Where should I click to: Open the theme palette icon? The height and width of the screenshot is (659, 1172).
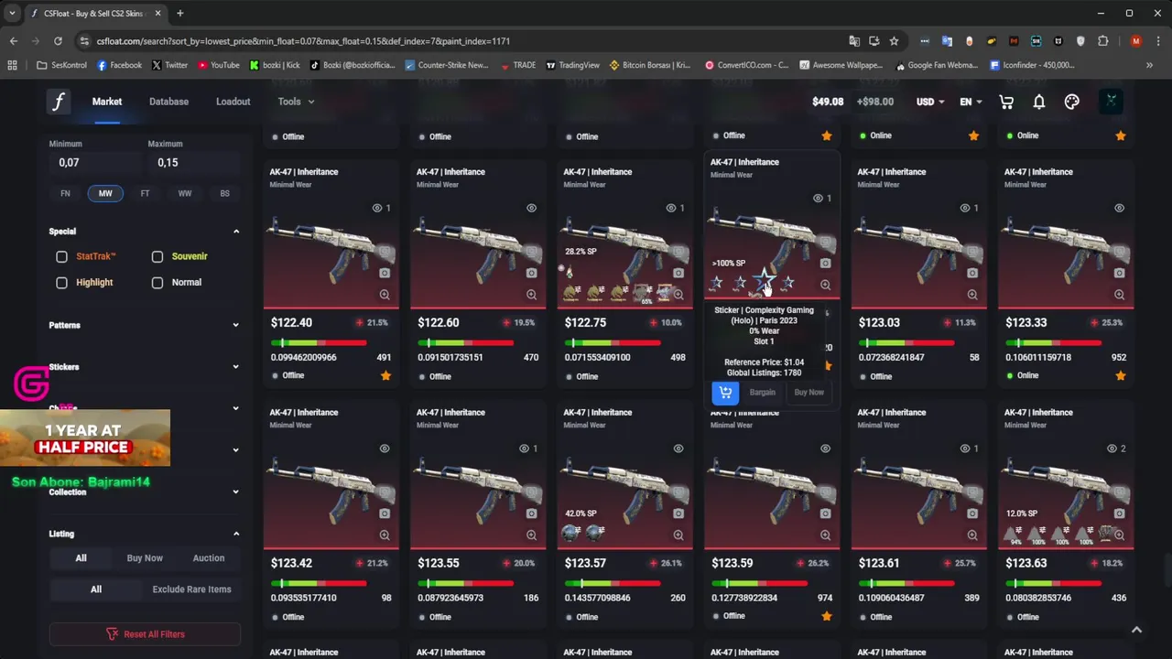point(1072,102)
